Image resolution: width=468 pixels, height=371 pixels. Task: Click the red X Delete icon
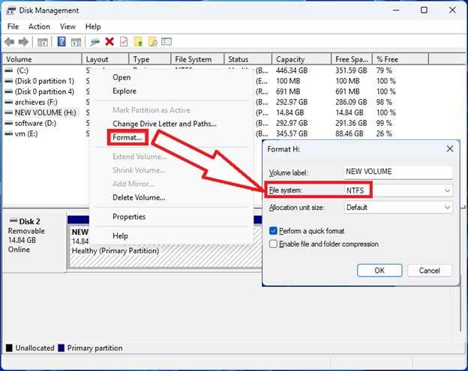(109, 42)
